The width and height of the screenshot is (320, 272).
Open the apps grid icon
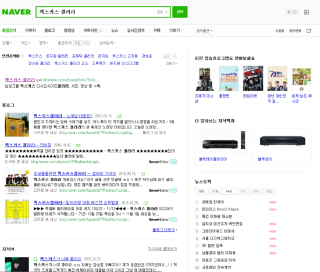[307, 12]
